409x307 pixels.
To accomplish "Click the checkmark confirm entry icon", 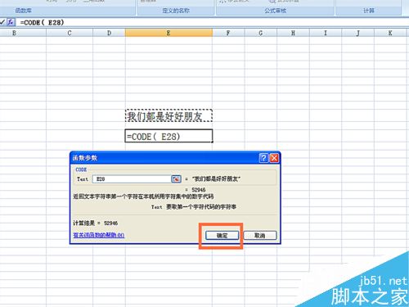I will [2, 22].
